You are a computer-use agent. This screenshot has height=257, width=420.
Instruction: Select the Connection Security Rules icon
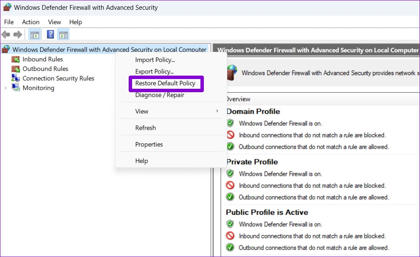[x=16, y=78]
